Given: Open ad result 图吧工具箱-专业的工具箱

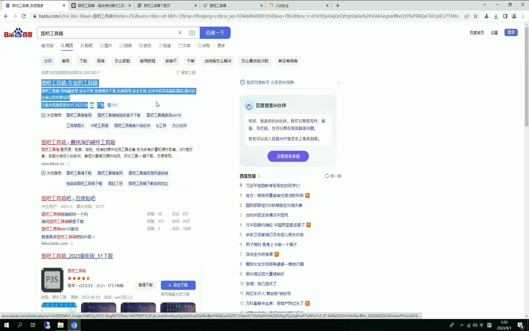Looking at the screenshot, I should tap(70, 83).
